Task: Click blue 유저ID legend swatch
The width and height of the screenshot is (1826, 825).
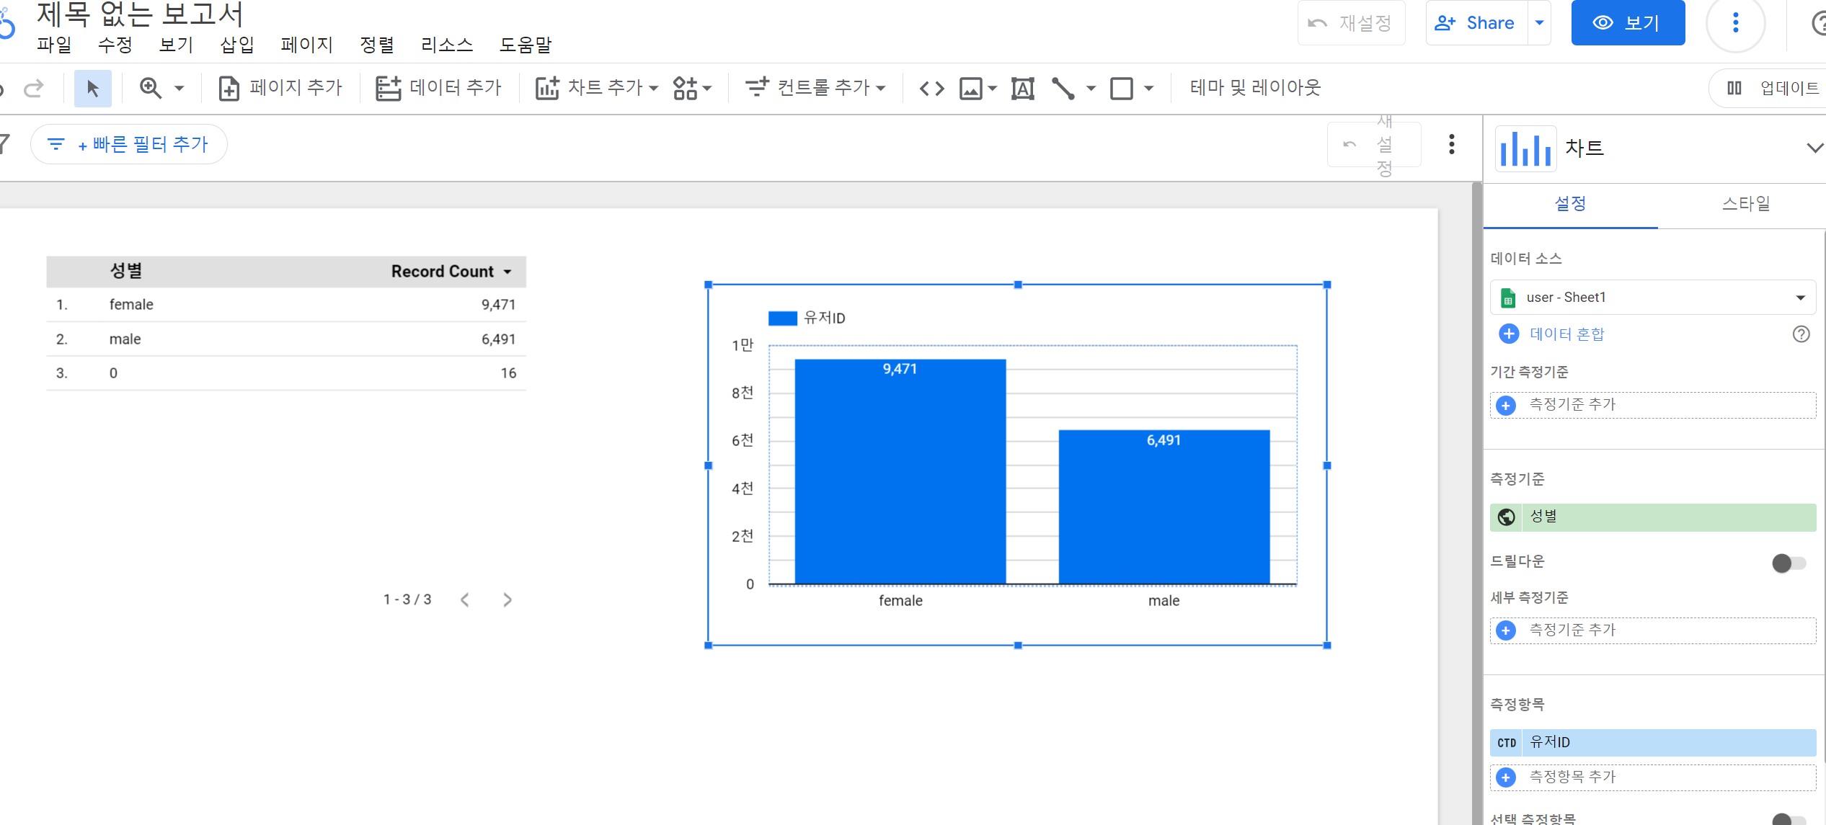Action: 782,318
